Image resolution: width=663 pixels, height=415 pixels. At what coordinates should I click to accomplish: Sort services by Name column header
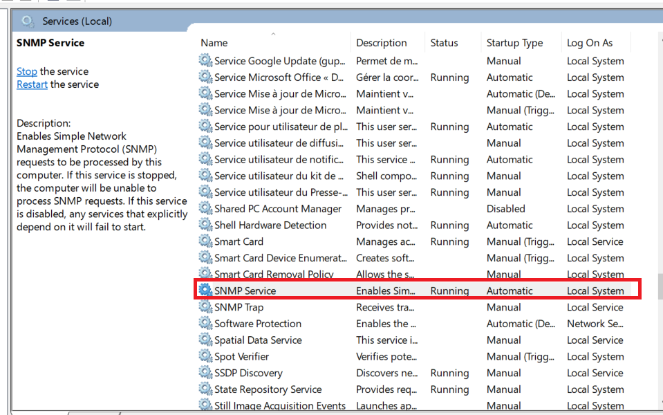tap(214, 43)
